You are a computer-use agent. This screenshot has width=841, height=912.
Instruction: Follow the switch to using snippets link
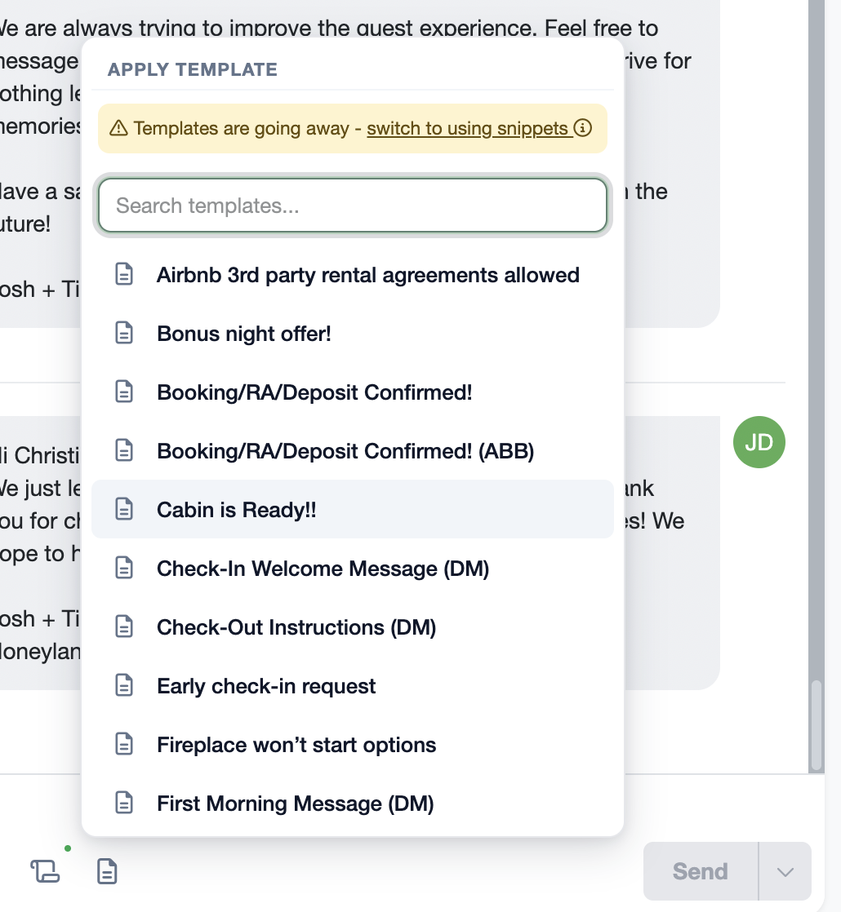point(467,128)
